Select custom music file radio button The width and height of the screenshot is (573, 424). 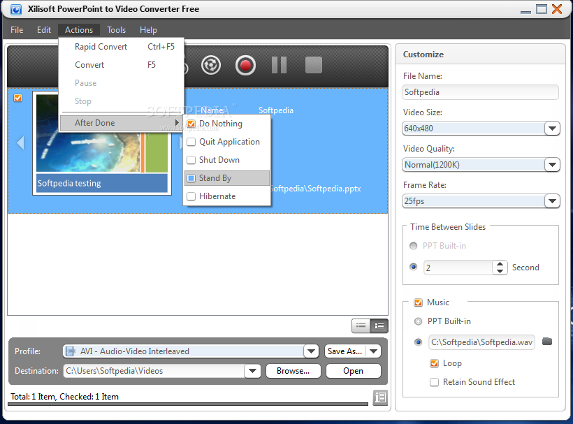[418, 342]
